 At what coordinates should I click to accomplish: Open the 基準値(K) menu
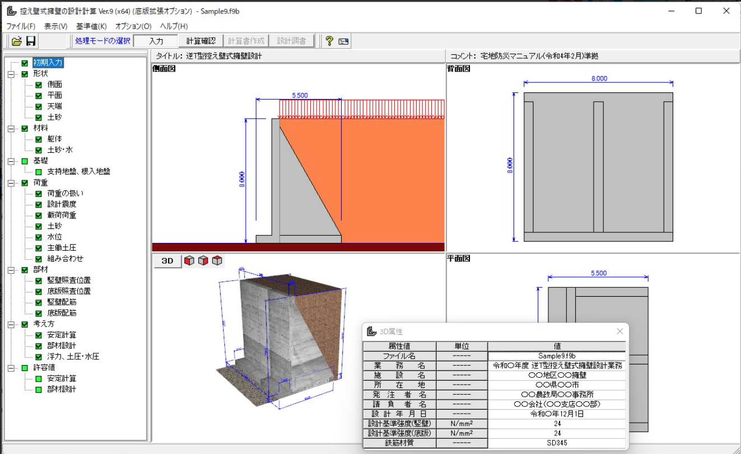pyautogui.click(x=91, y=26)
